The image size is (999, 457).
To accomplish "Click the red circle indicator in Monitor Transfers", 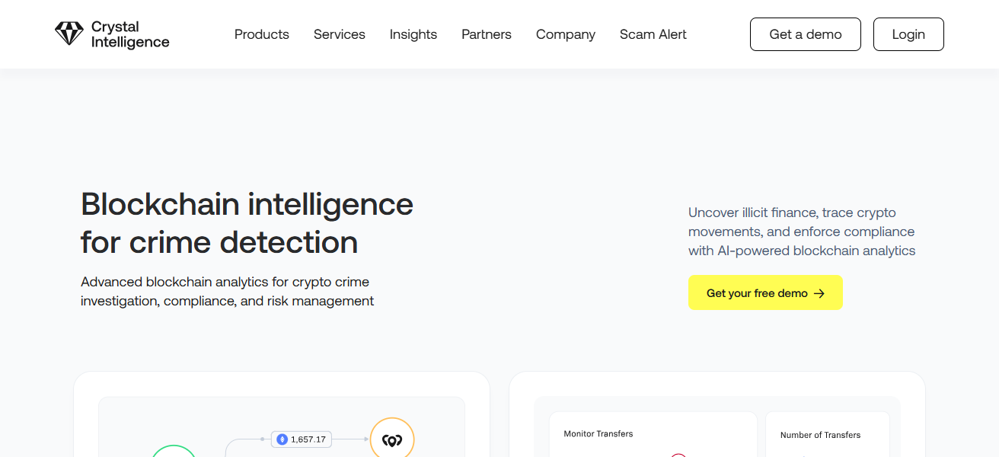I will 678,455.
